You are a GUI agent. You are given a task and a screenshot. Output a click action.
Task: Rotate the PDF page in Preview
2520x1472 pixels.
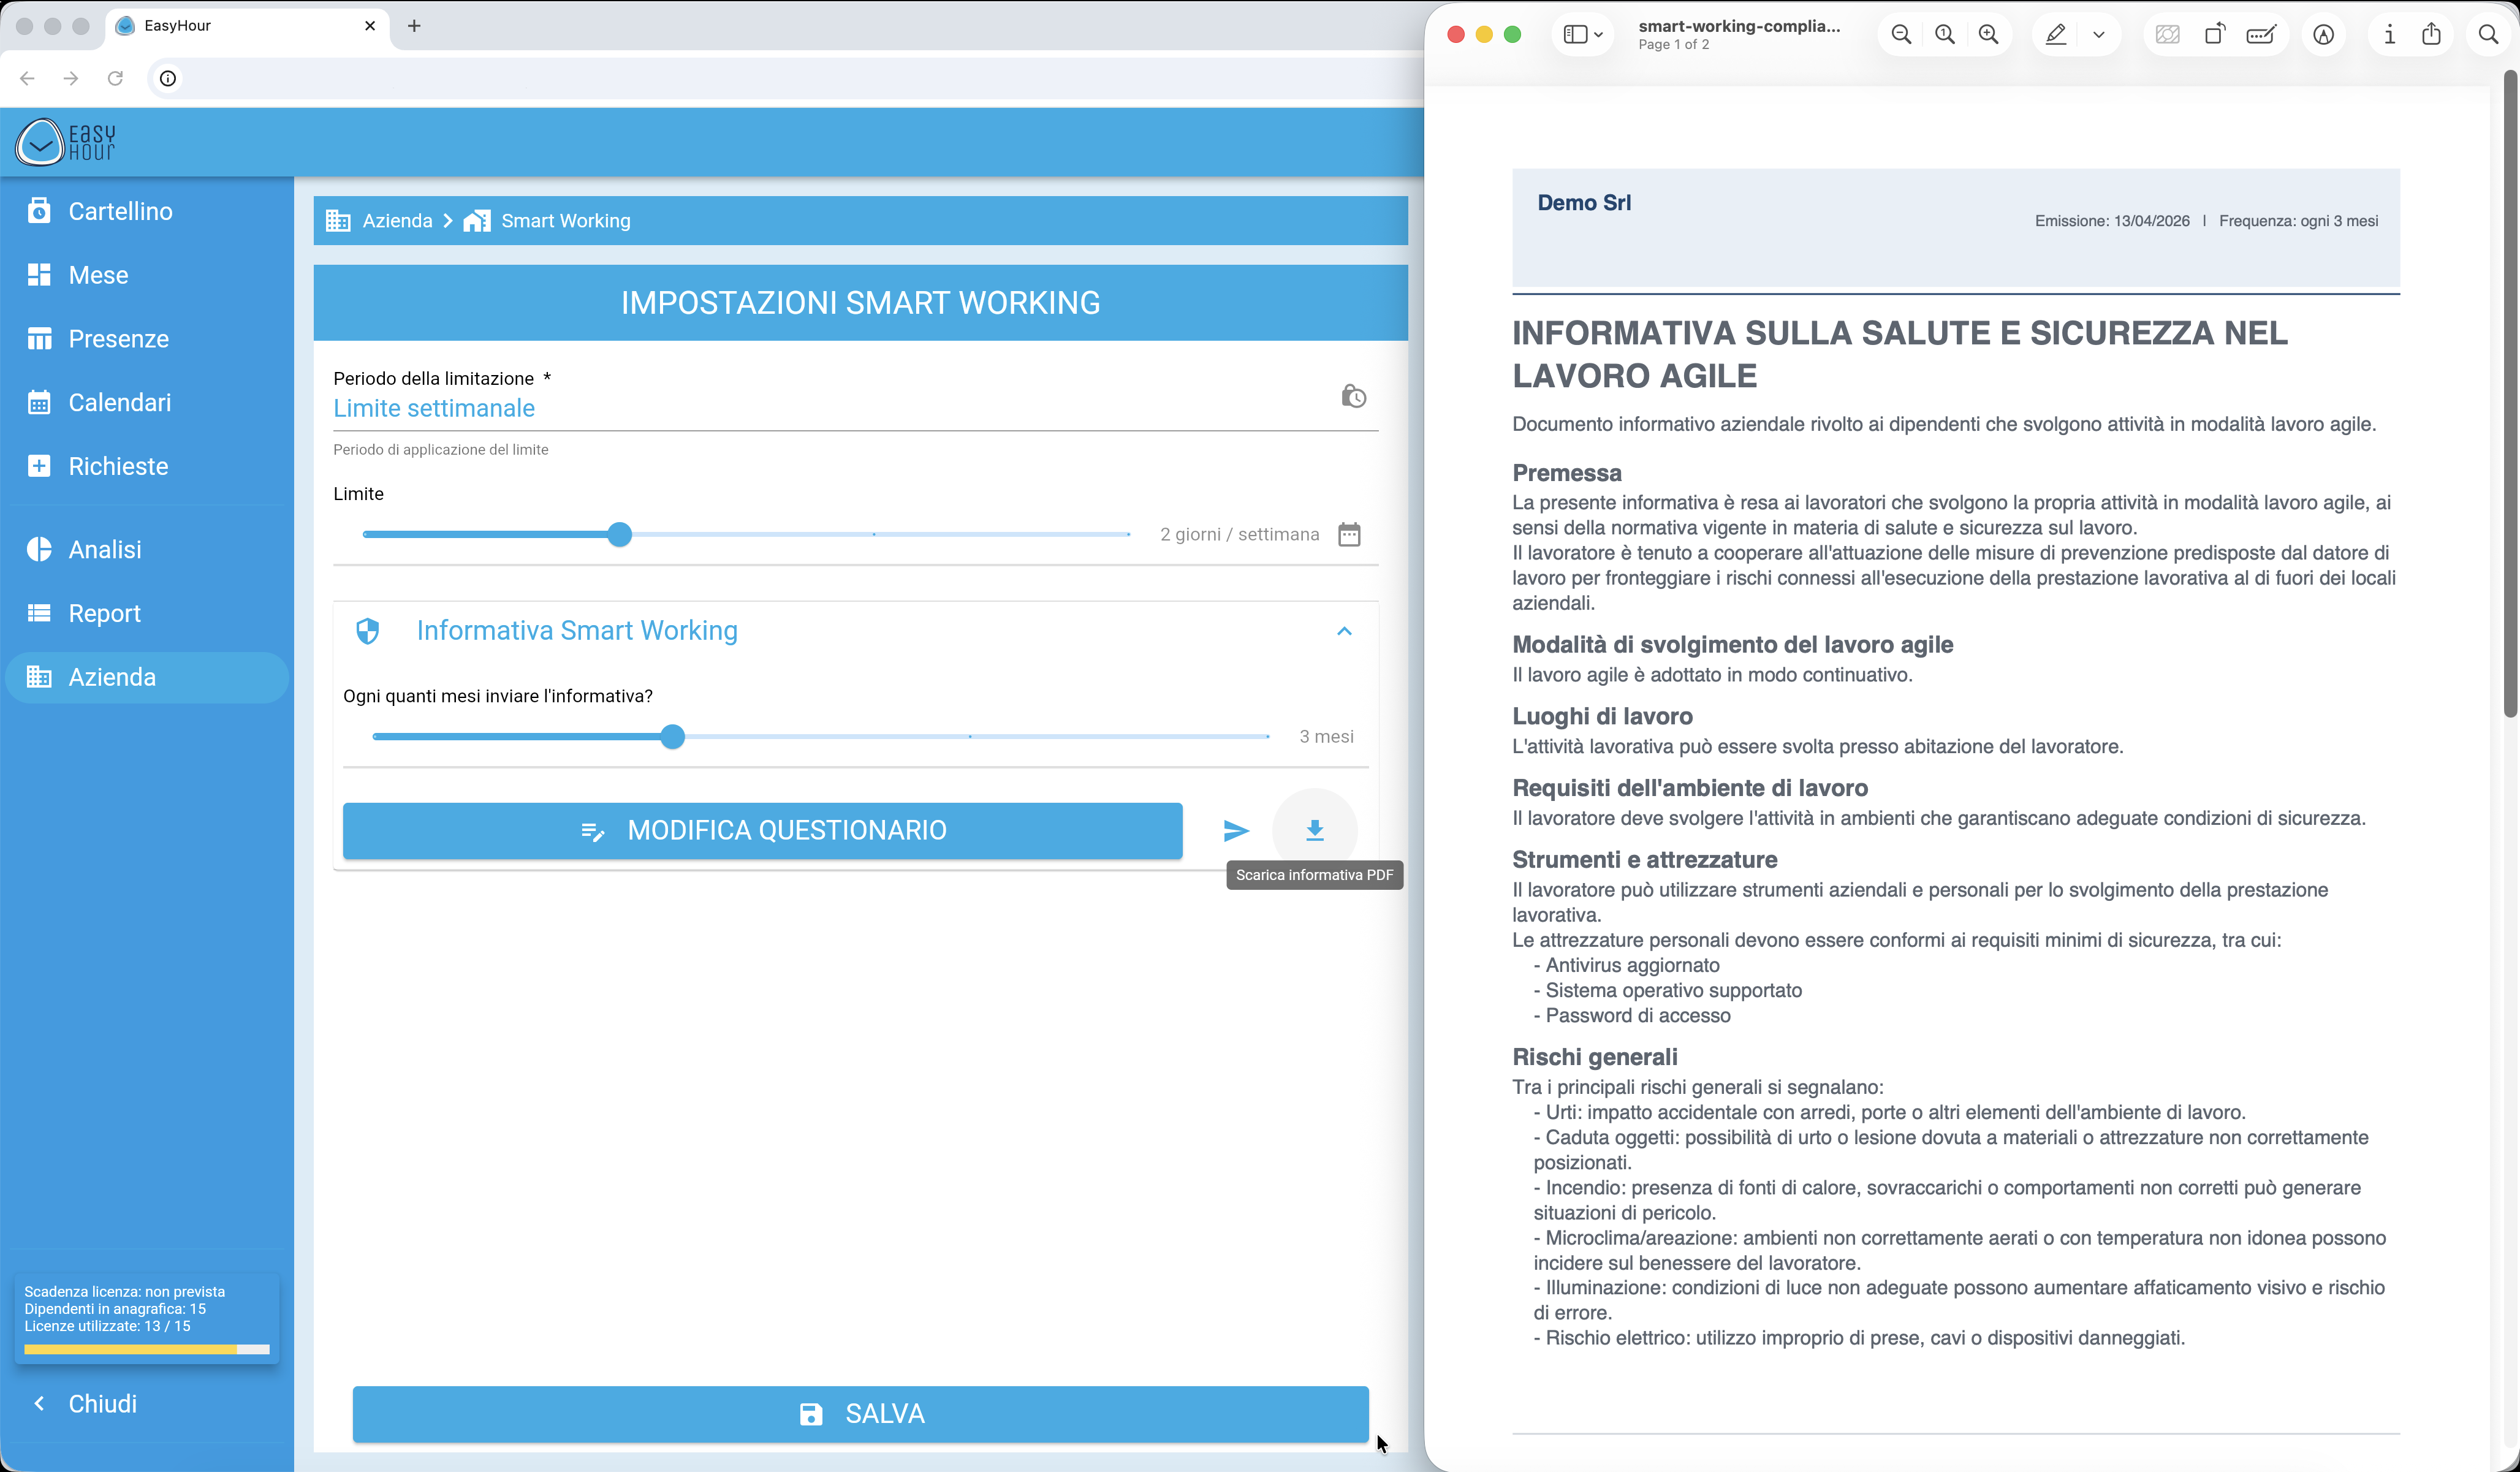click(2214, 34)
